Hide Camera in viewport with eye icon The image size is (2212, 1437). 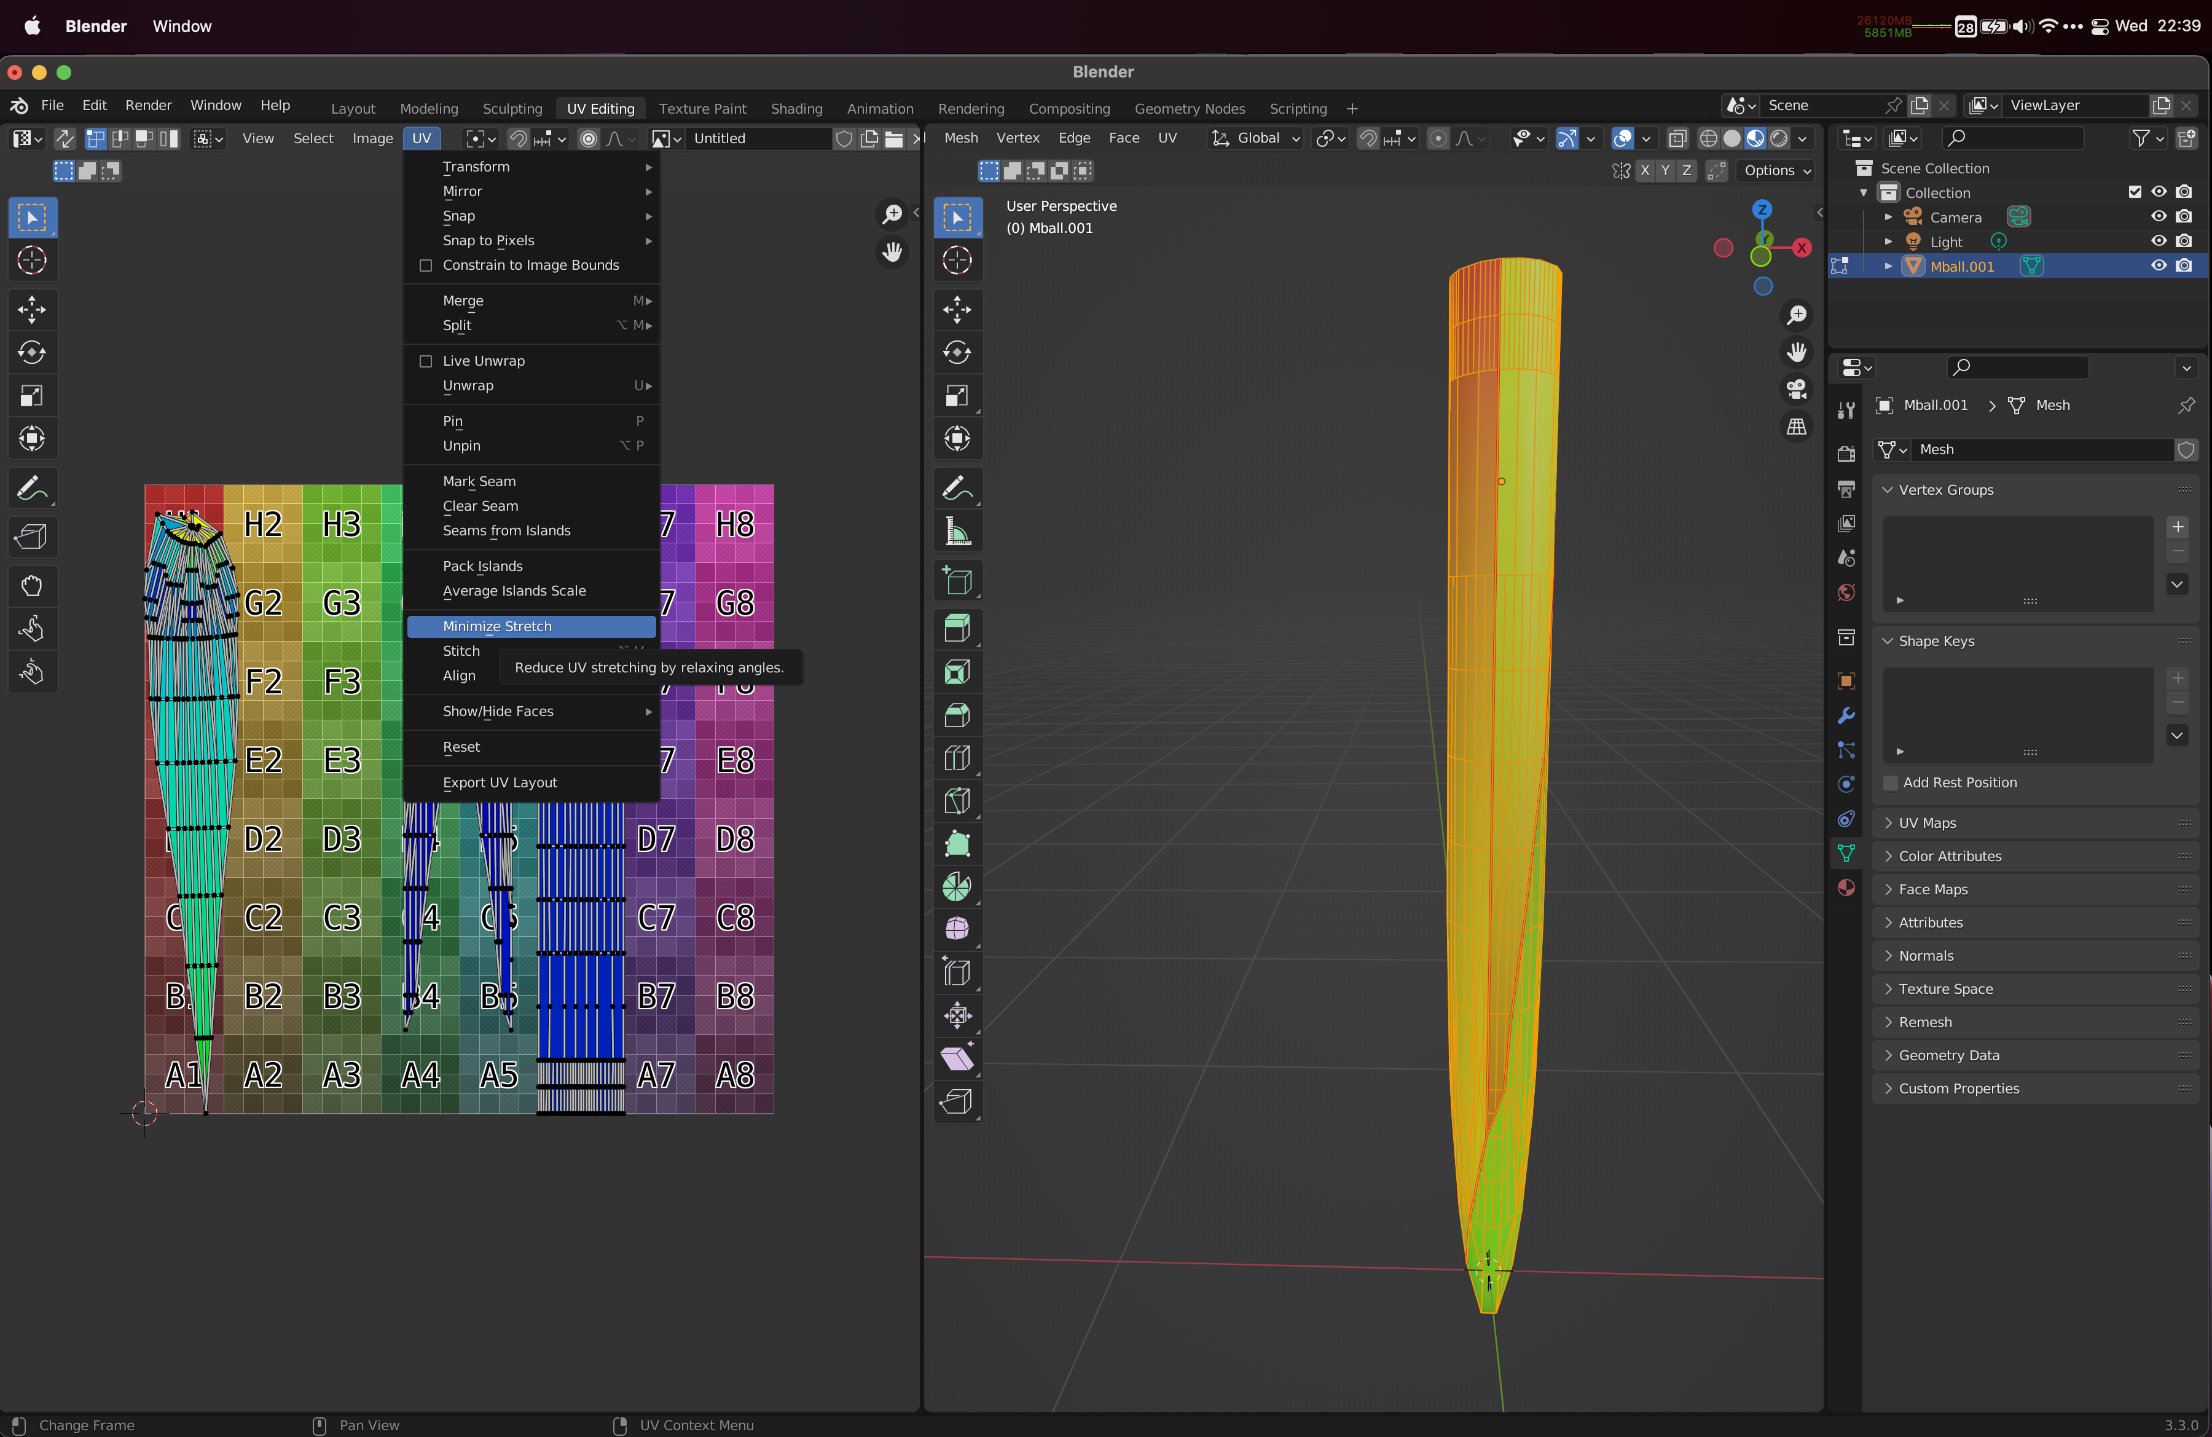(2158, 216)
